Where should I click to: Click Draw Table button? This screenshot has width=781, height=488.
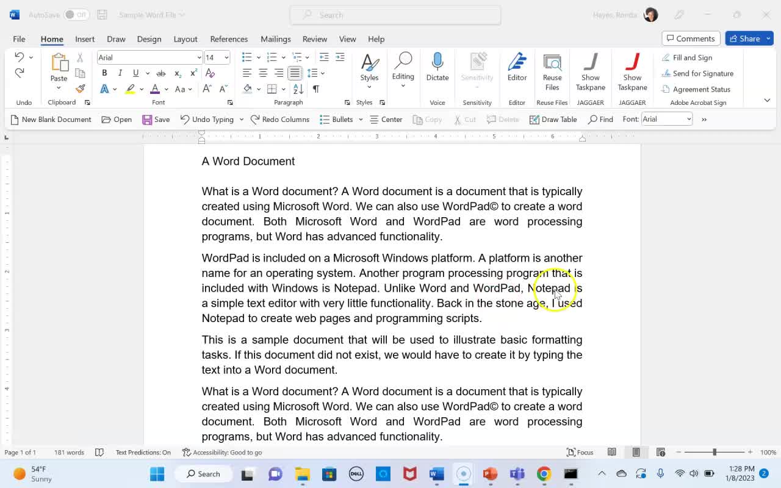553,120
